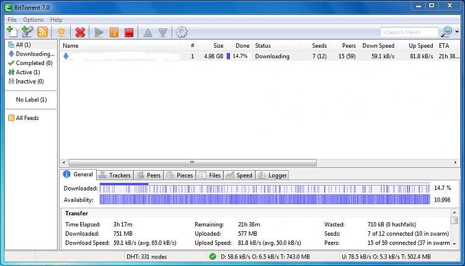
Task: Sort by Up Speed column header
Action: (417, 46)
